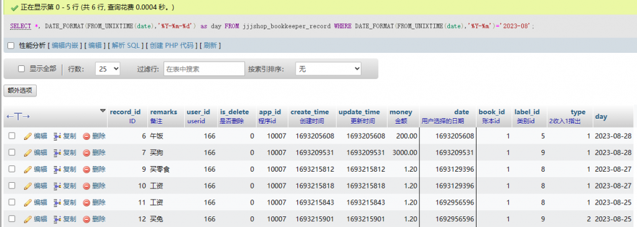Screen dimensions: 637x227
Task: Select checkbox for record 11
Action: pos(12,202)
